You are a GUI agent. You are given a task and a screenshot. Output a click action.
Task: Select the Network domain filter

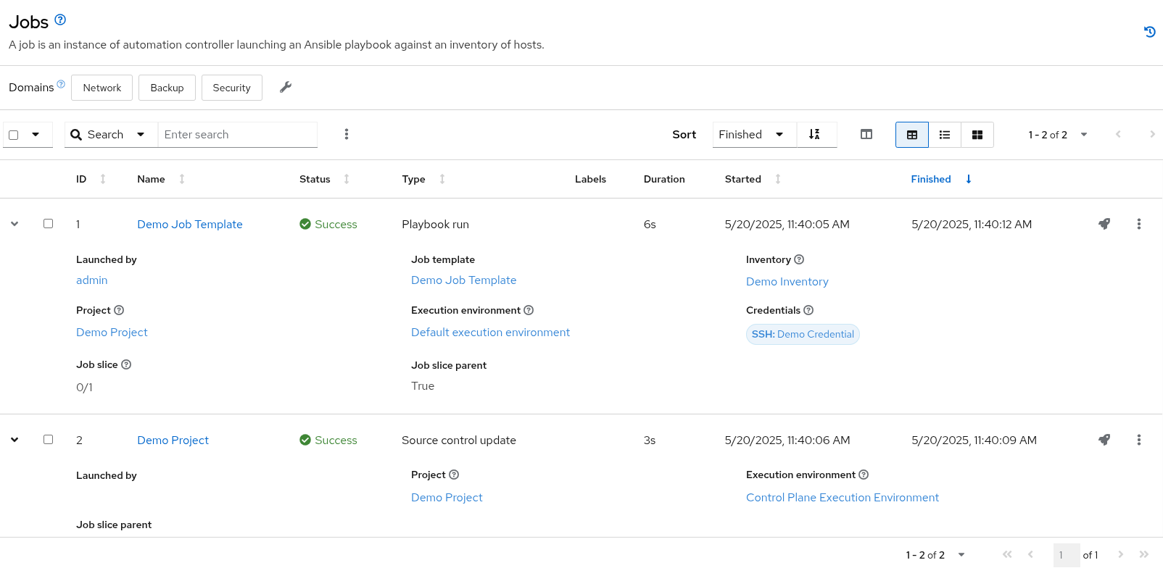(x=102, y=88)
